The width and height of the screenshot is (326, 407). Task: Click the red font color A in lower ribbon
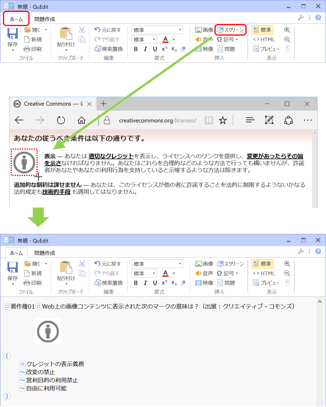click(165, 273)
